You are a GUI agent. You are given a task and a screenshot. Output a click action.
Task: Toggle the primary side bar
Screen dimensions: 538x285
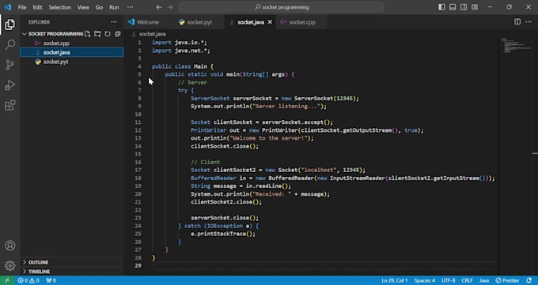tap(442, 7)
